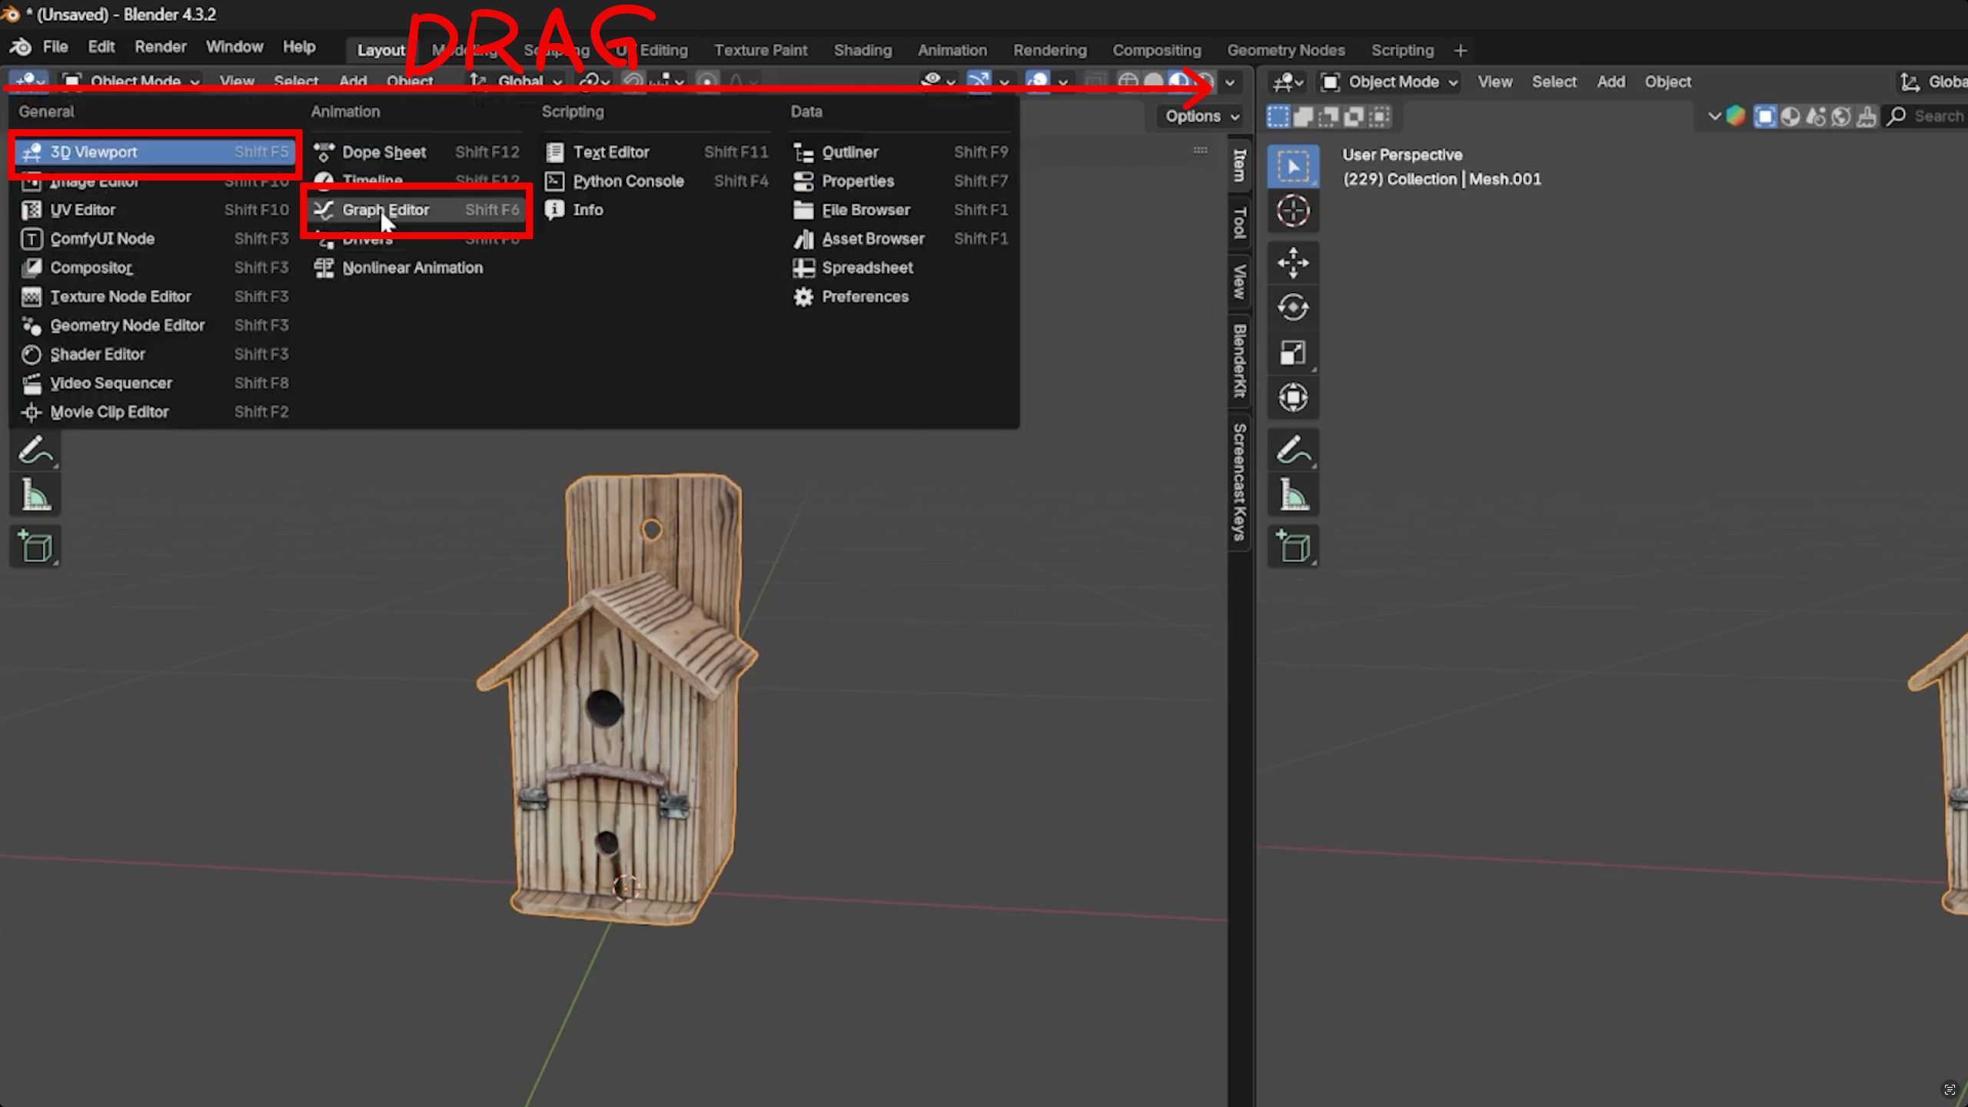Open the Screencast Keys sidebar tab
This screenshot has height=1107, width=1968.
click(1238, 480)
